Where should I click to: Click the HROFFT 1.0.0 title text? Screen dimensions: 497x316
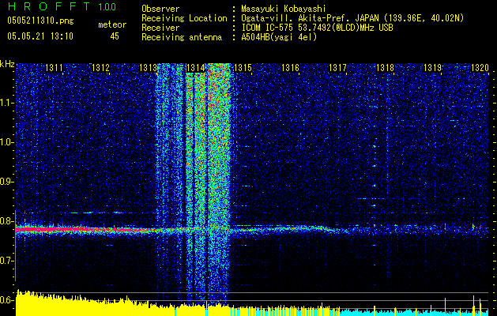point(62,6)
